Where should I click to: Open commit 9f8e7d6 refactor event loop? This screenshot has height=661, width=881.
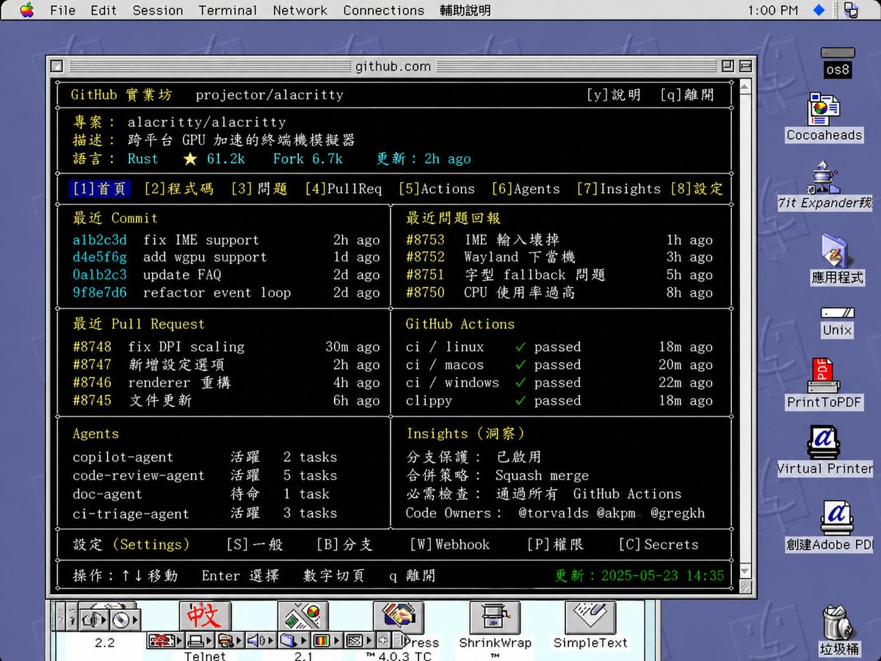pyautogui.click(x=226, y=293)
